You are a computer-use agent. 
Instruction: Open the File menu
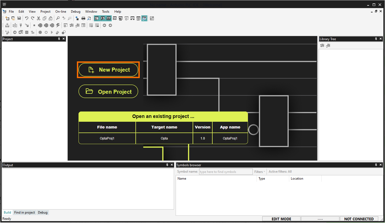click(x=11, y=12)
